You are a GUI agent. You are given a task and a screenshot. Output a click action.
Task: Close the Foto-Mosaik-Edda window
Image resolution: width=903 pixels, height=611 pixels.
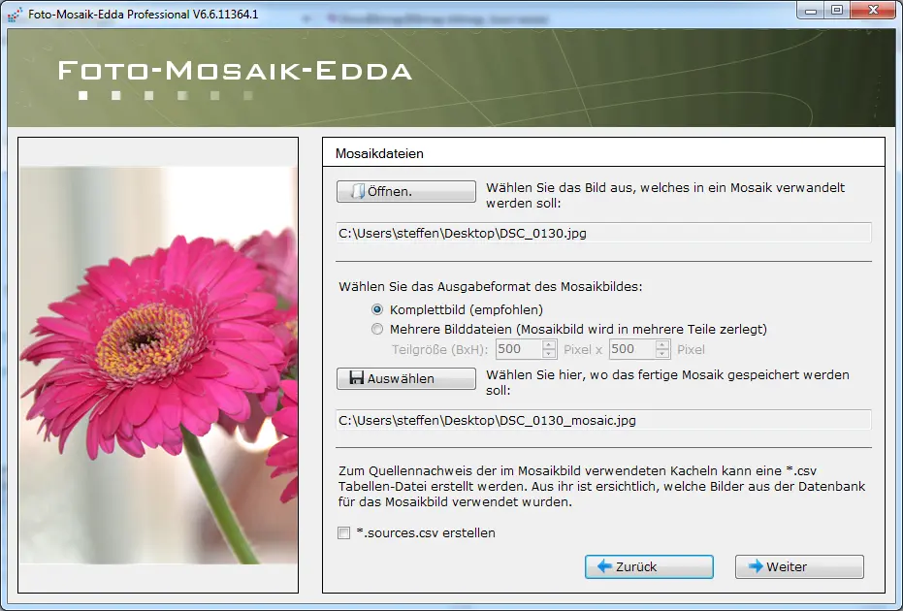click(873, 11)
